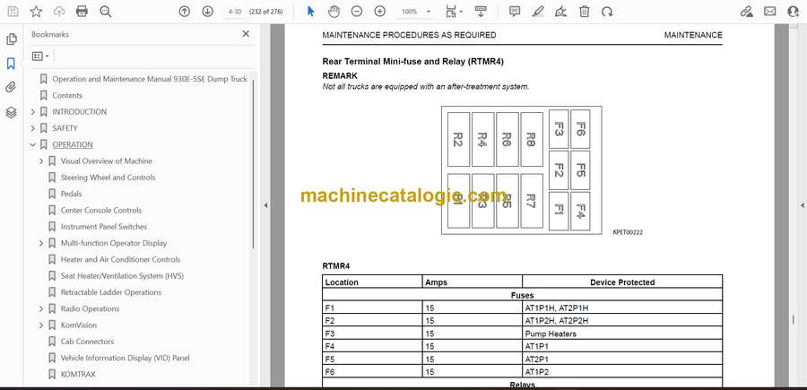Open the Operation and Maintenance Manual bookmark
This screenshot has width=807, height=390.
pos(150,79)
